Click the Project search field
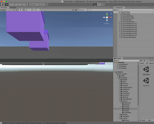Viewport: 154px width, 124px height. (129, 61)
